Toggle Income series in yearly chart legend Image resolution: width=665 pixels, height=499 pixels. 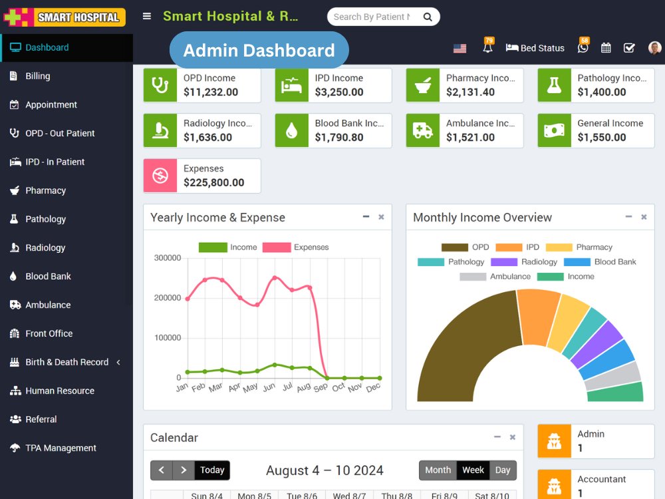click(x=227, y=248)
